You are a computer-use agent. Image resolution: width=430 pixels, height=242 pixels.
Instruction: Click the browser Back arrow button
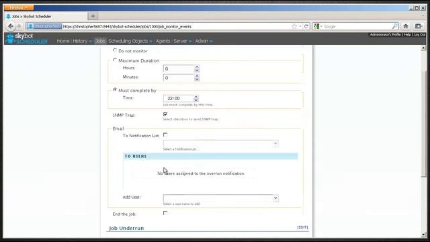click(x=11, y=26)
